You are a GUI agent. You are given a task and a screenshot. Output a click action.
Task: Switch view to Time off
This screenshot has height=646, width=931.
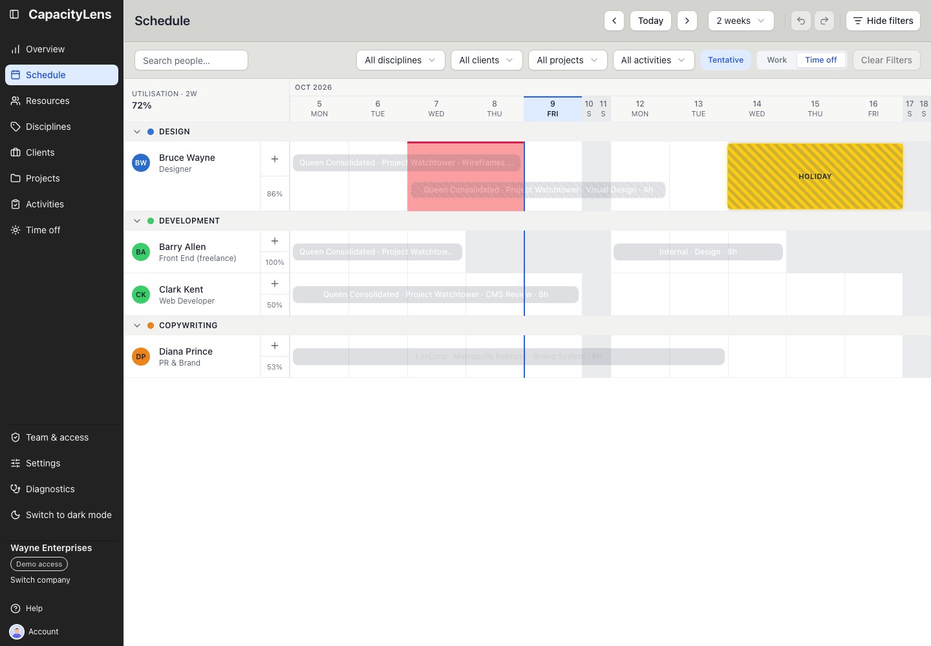(821, 60)
